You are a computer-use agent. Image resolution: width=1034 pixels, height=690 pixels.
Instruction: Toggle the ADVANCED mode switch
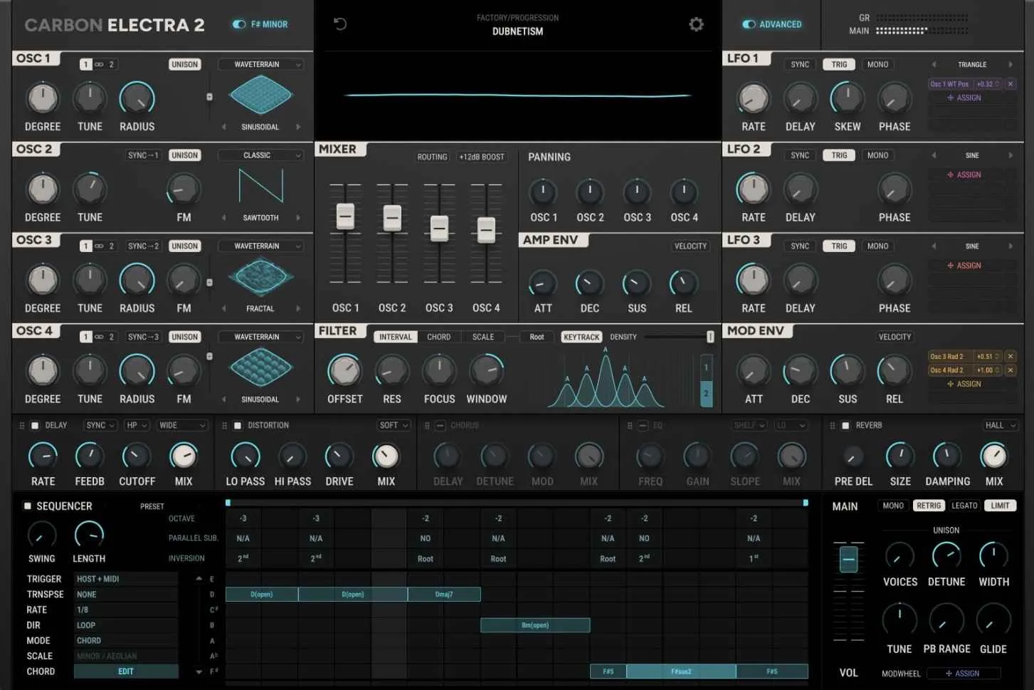pos(749,24)
